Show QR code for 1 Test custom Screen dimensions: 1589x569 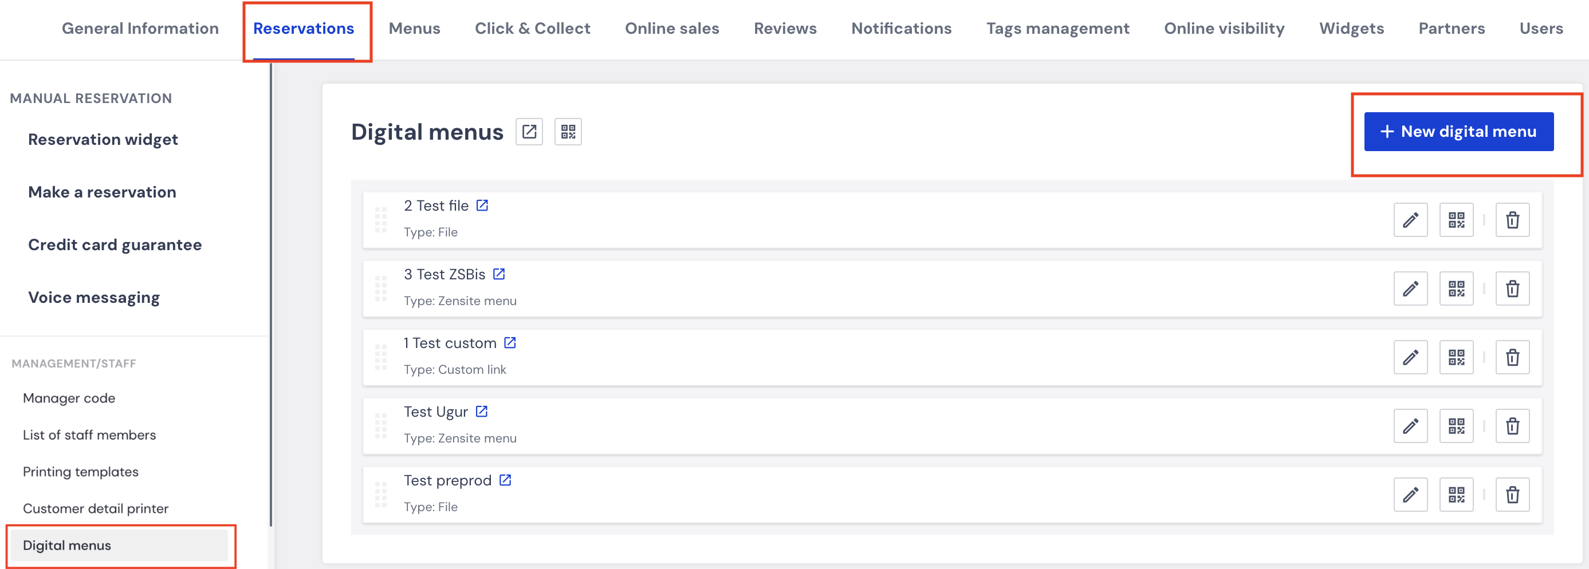point(1457,358)
